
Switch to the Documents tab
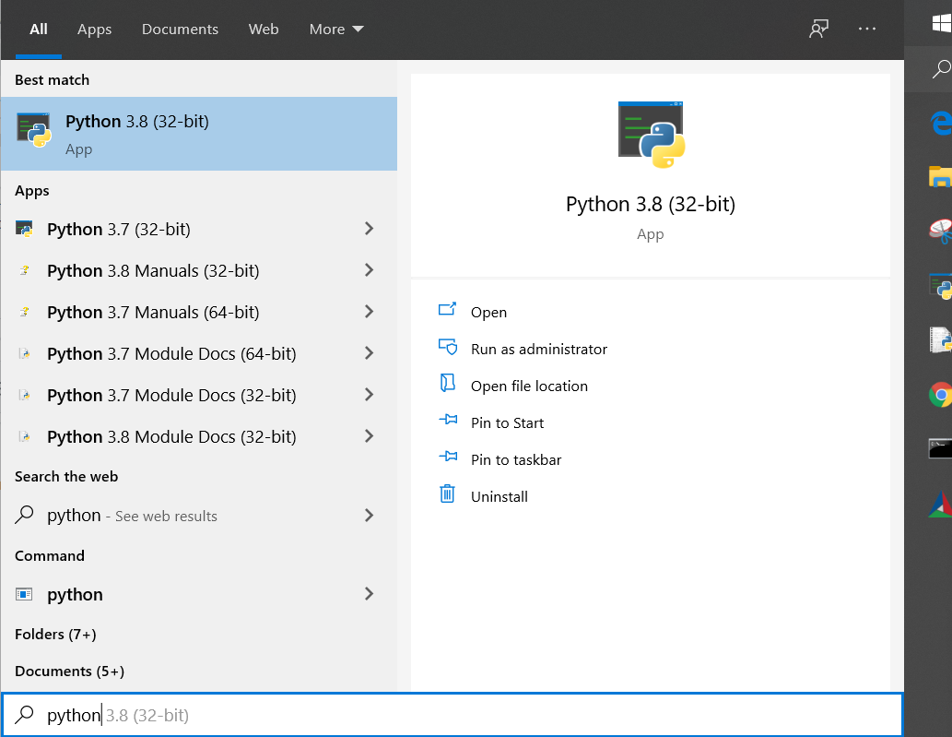[x=180, y=30]
